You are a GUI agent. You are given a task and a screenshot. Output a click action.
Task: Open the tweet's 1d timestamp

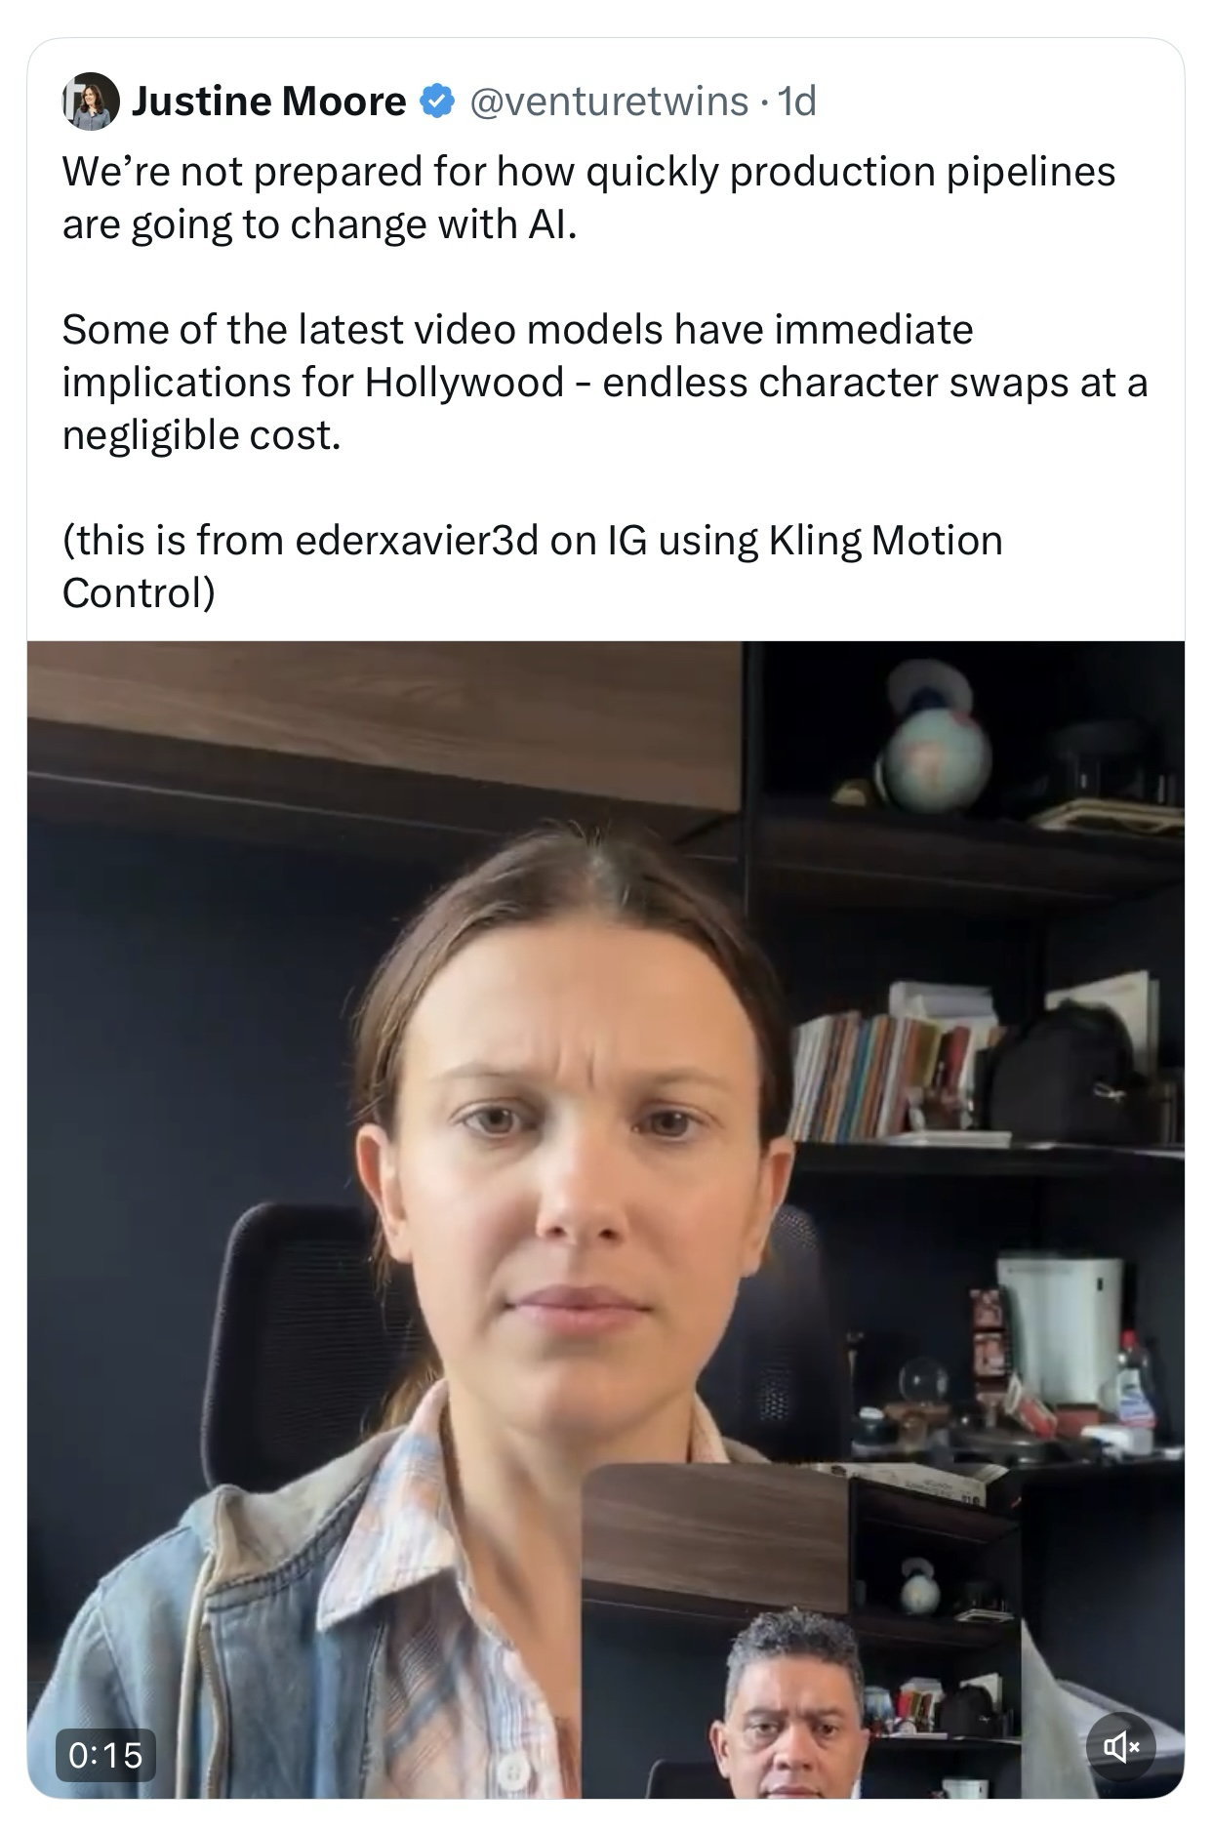click(x=798, y=101)
